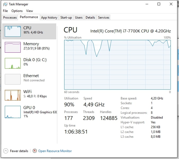179x159 pixels.
Task: Click the Fewer details label
Action: coord(19,151)
